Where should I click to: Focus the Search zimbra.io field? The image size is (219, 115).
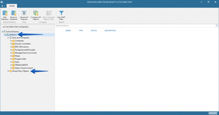coord(135,25)
